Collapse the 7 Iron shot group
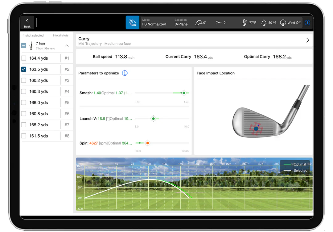 pyautogui.click(x=67, y=46)
